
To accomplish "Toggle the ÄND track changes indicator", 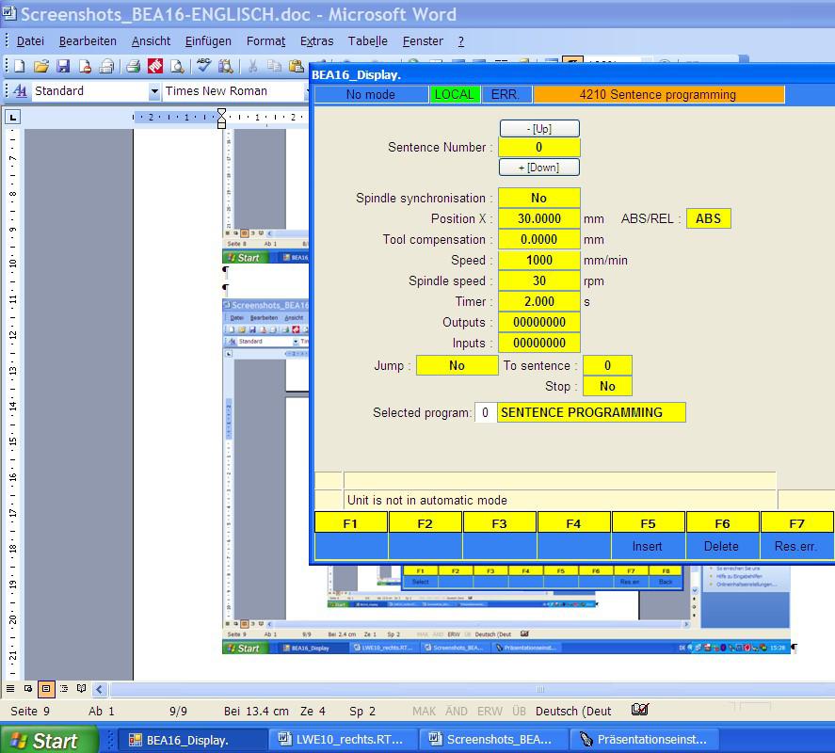I will [x=457, y=712].
